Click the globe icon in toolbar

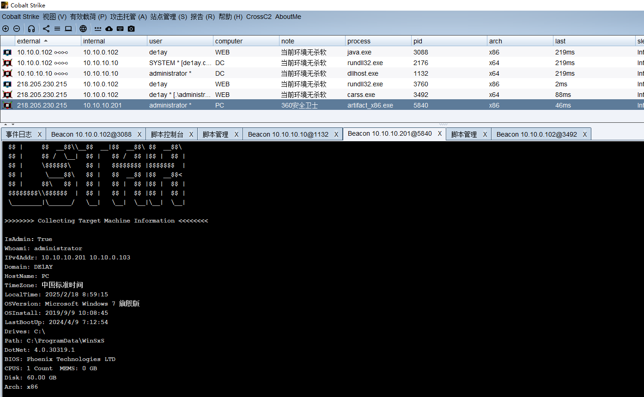[83, 29]
